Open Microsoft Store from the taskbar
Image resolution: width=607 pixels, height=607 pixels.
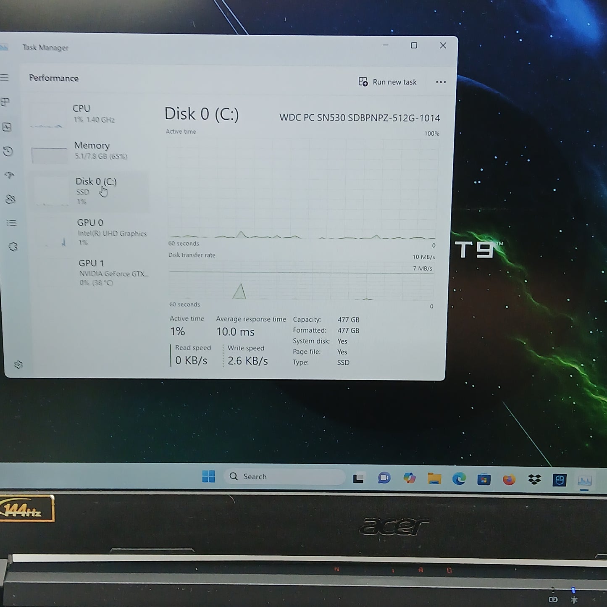pos(484,479)
